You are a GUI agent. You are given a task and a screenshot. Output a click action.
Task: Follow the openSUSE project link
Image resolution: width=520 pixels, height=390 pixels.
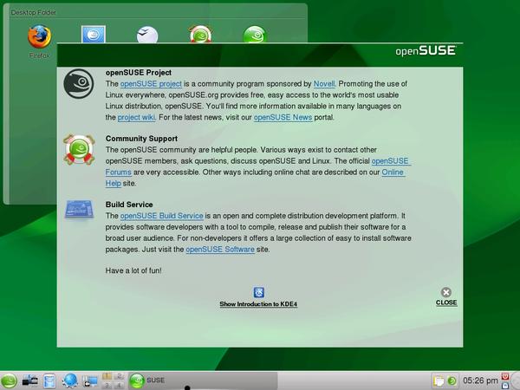(151, 84)
